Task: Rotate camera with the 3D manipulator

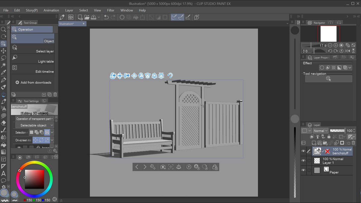Action: tap(113, 75)
